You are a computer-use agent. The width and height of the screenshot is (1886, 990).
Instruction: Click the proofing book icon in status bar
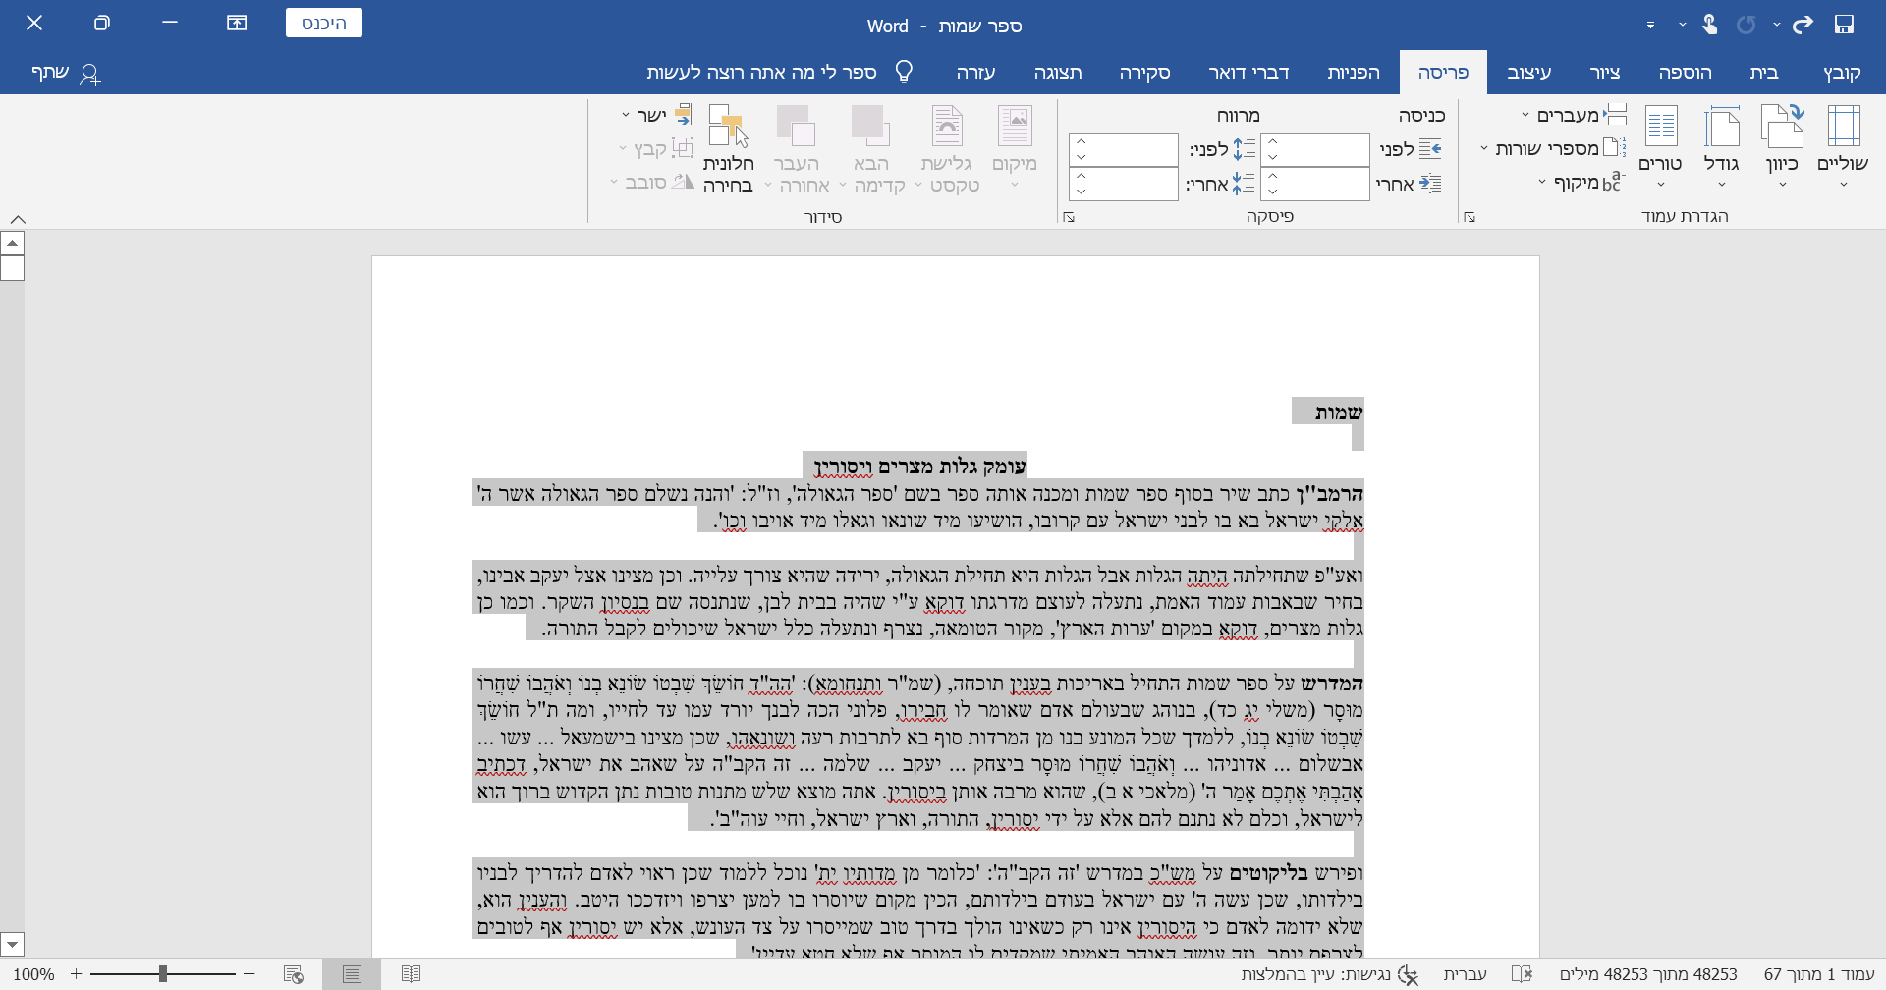[x=1522, y=974]
